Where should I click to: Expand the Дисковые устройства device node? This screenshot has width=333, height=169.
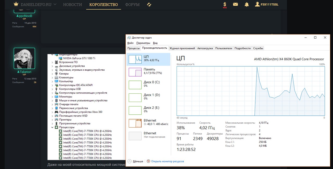point(53,66)
